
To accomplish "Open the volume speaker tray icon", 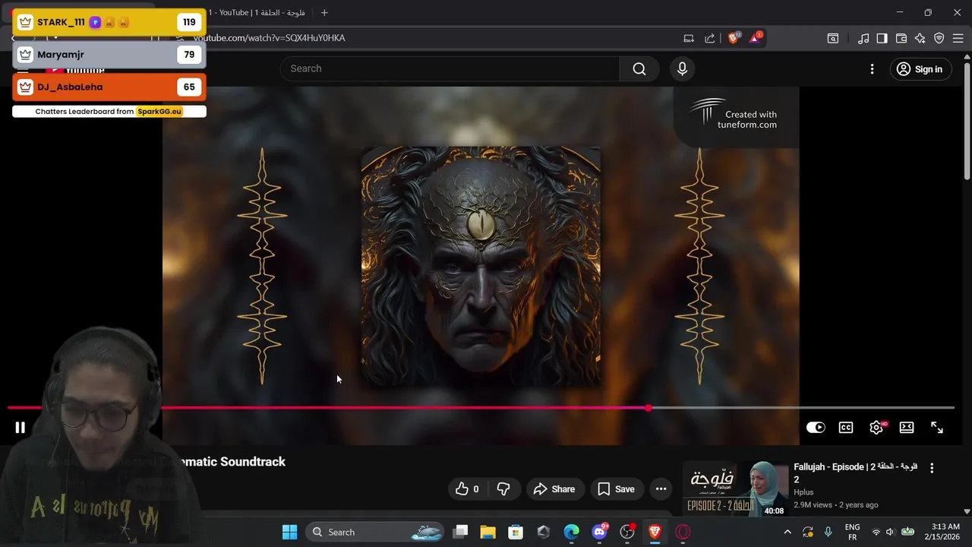I will [890, 532].
